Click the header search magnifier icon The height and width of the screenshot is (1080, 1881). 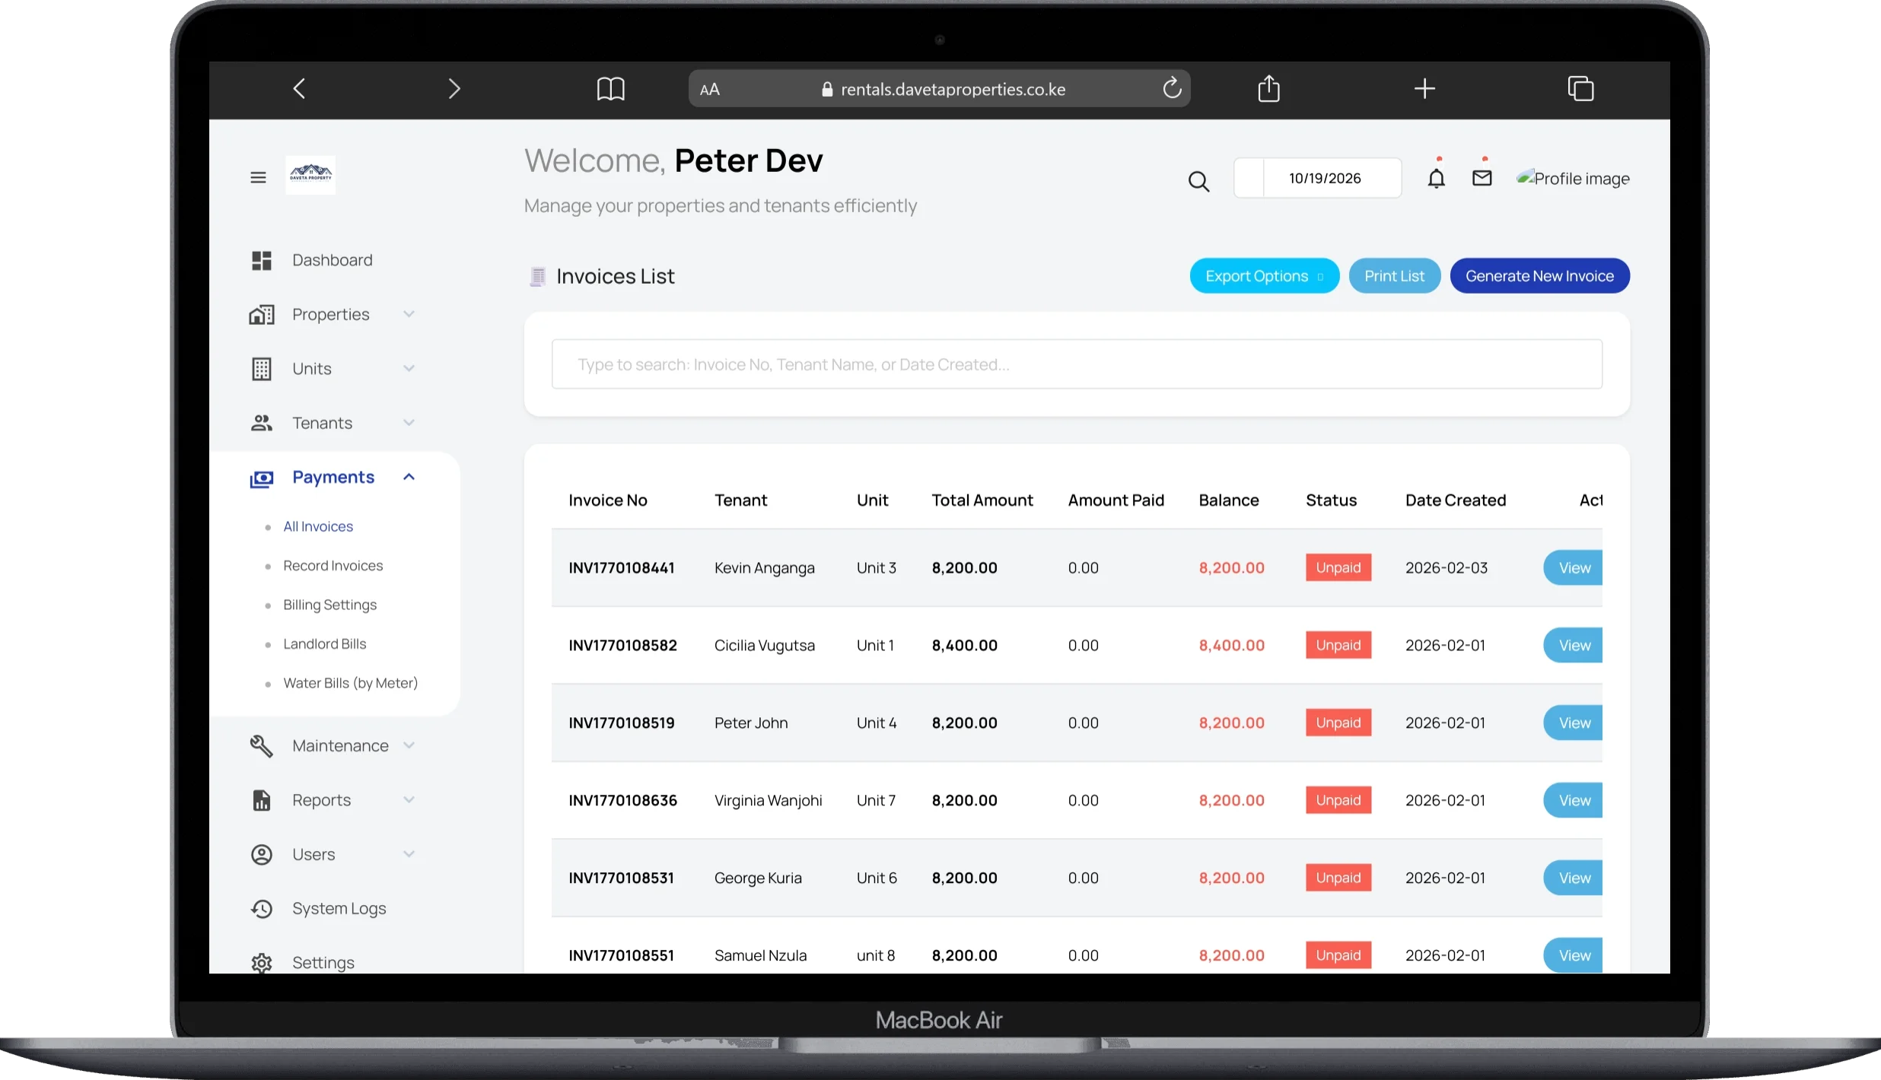(1198, 181)
